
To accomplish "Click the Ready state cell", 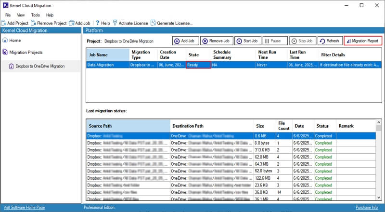I will pyautogui.click(x=198, y=65).
